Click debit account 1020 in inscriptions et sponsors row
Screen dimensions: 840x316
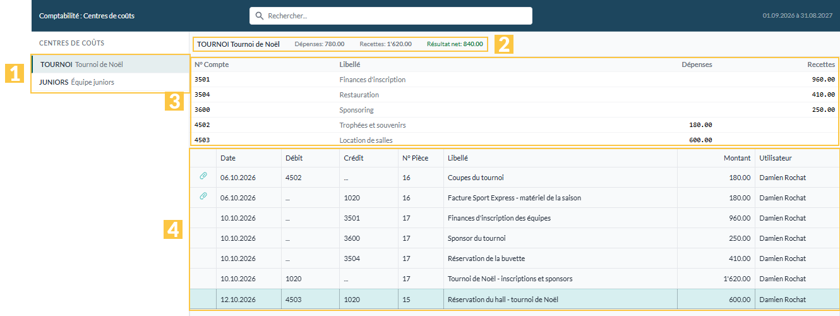click(293, 279)
